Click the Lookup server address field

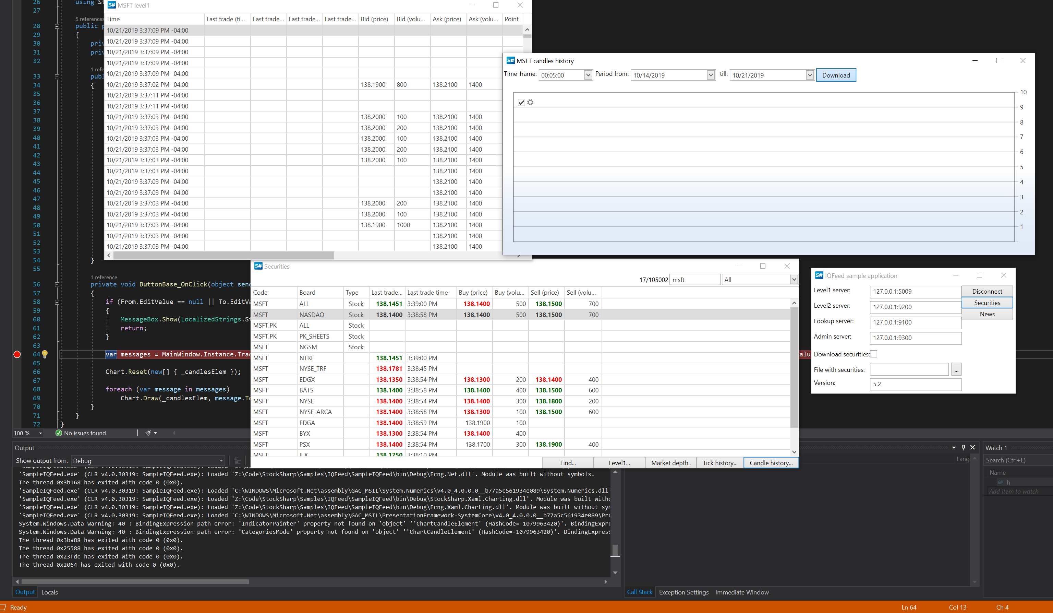tap(915, 322)
